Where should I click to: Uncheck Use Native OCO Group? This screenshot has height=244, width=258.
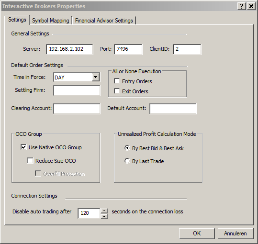(23, 147)
